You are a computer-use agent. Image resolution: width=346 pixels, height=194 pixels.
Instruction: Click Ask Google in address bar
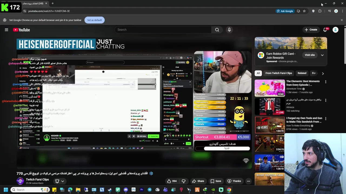click(x=285, y=11)
